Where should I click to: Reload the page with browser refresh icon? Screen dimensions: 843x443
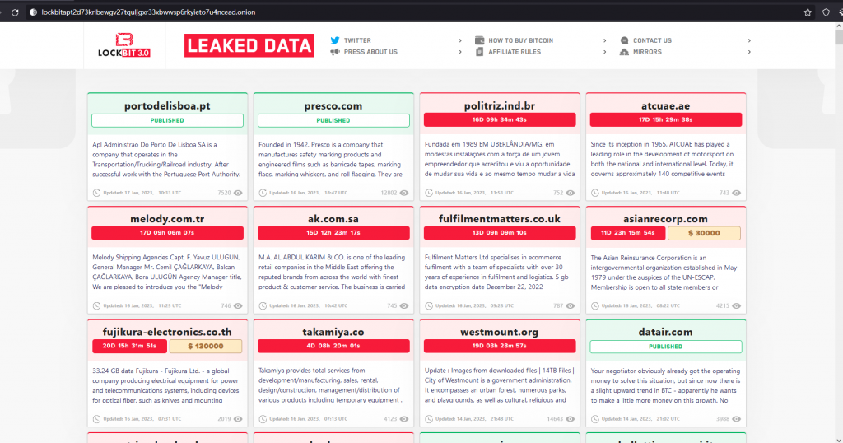pos(15,12)
